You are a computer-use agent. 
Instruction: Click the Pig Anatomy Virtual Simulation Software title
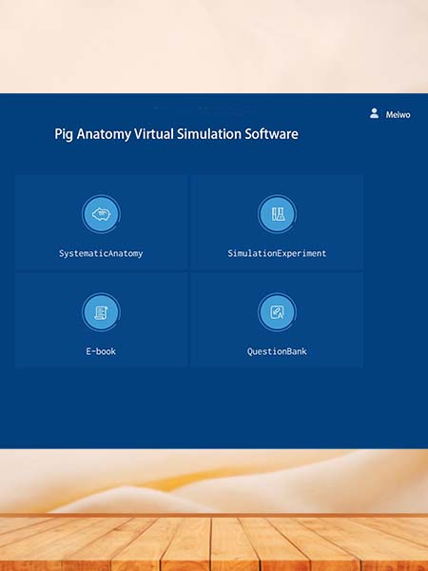(176, 134)
